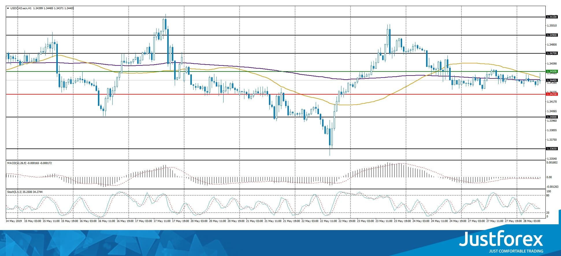Click the 15 May 11:00 time label
561x256 pixels.
click(x=51, y=221)
